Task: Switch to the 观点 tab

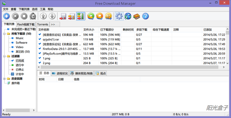Action: point(100,73)
